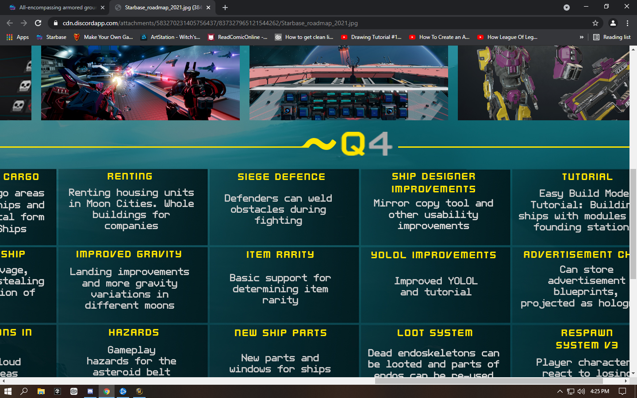Show hidden system tray icons

pos(560,391)
